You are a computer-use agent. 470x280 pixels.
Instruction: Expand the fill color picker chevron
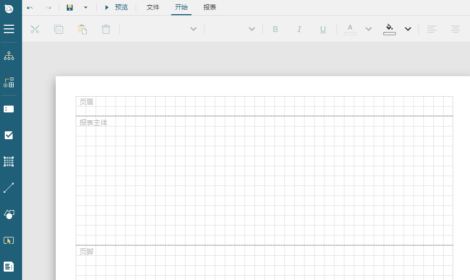407,29
